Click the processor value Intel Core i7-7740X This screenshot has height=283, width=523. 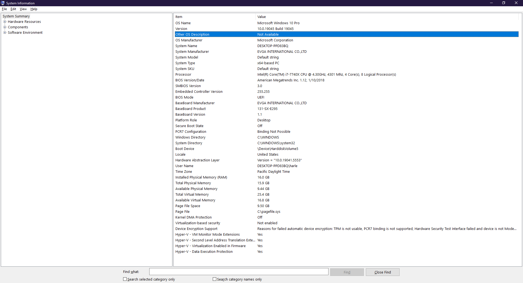click(327, 75)
